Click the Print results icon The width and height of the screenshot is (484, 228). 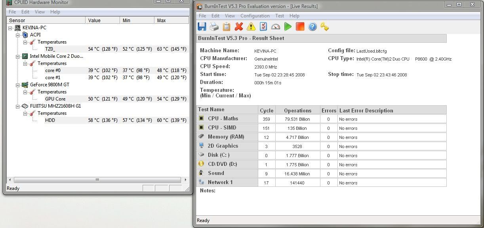tap(214, 27)
